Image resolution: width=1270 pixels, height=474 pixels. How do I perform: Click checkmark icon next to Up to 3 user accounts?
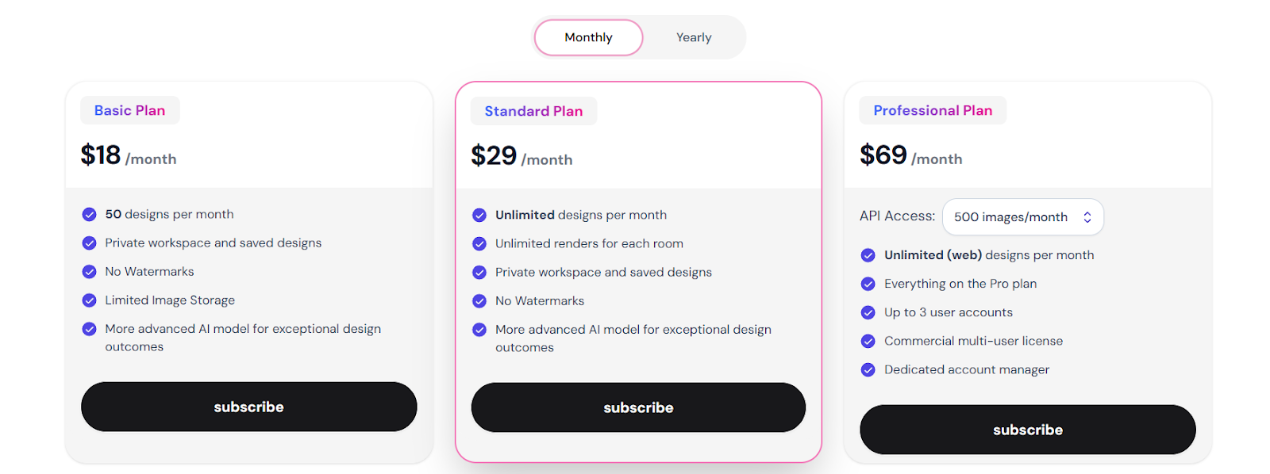point(868,312)
